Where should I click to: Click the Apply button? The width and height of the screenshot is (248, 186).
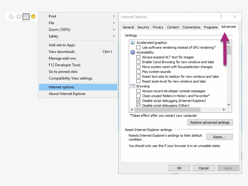[228, 168]
